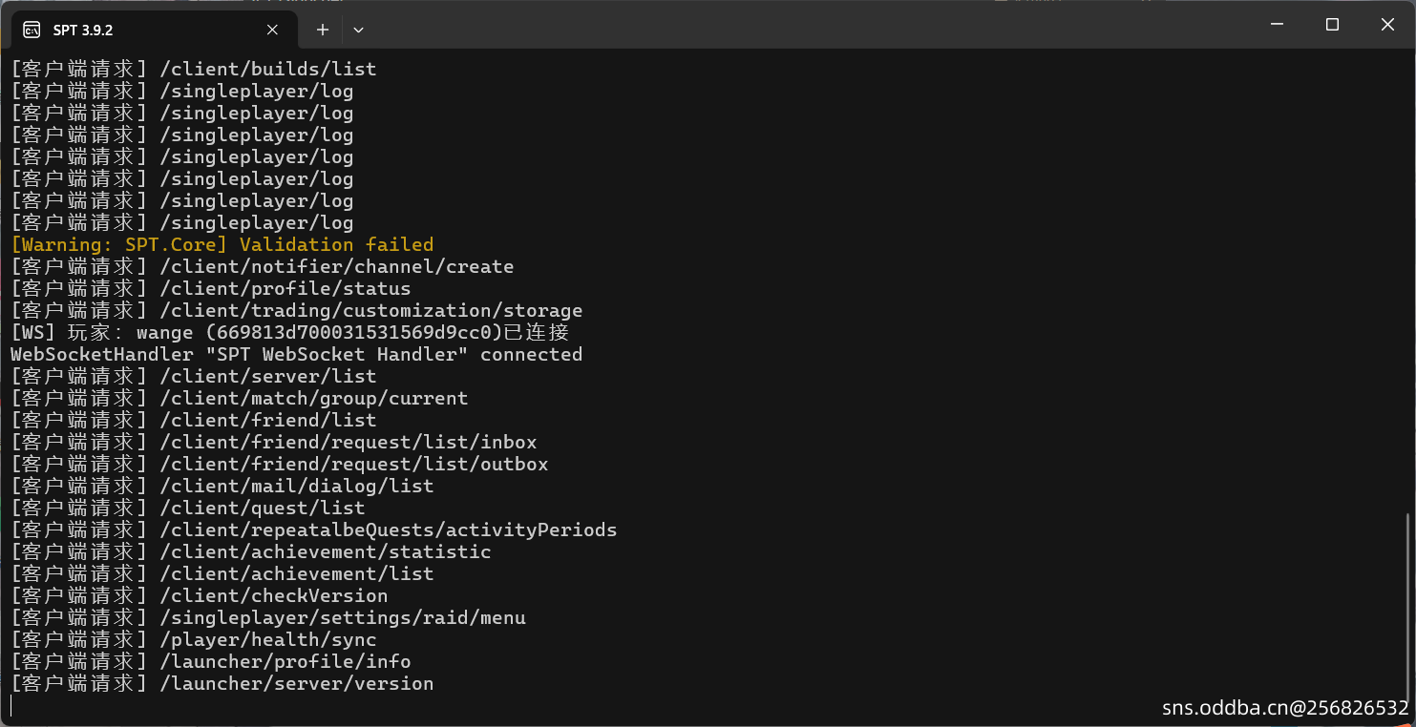Click the empty title bar drag area
The image size is (1416, 727).
(764, 25)
